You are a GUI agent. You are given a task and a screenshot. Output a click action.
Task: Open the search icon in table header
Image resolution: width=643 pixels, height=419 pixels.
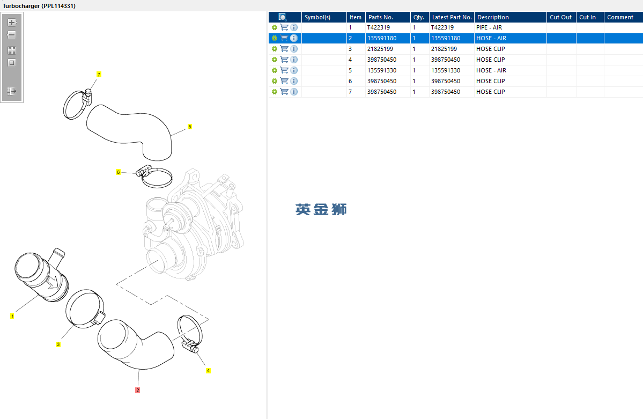click(x=283, y=17)
